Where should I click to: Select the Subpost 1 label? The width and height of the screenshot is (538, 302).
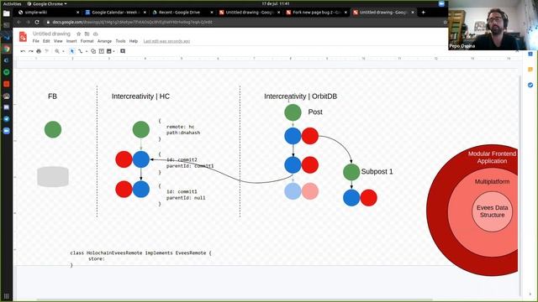(x=377, y=171)
